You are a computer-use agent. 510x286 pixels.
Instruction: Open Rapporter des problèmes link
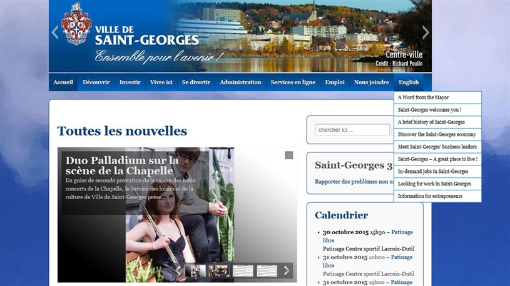click(354, 182)
